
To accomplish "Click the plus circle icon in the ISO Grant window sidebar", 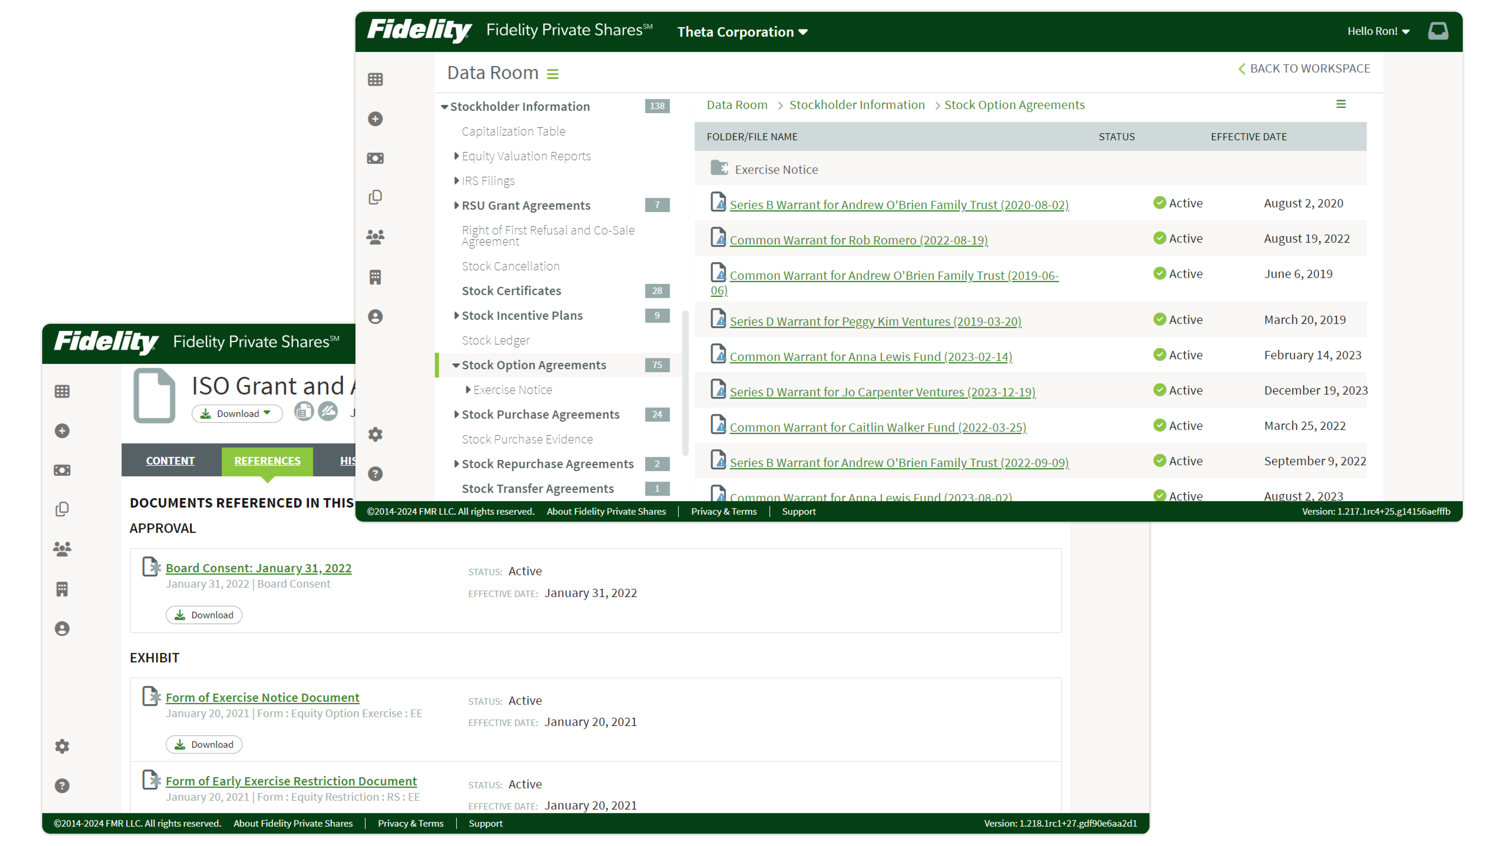I will [62, 431].
